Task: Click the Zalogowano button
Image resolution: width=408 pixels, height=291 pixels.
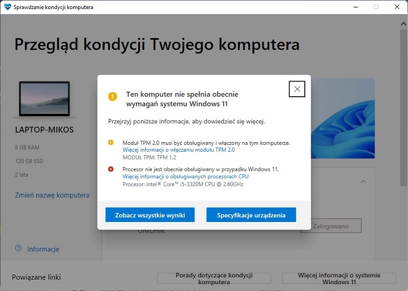Action: click(x=331, y=226)
